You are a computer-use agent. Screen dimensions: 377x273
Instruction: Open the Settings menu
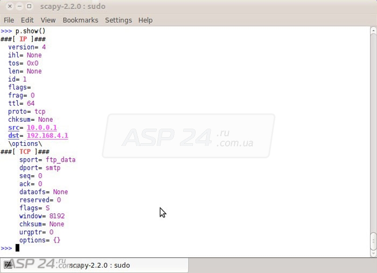click(x=118, y=20)
